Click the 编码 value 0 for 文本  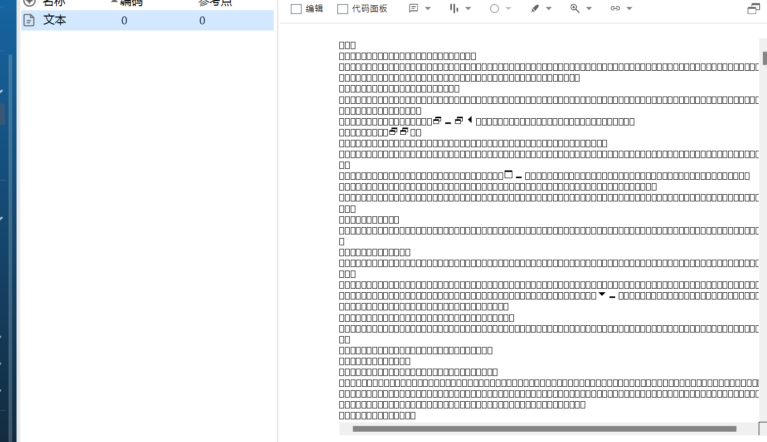click(x=124, y=21)
